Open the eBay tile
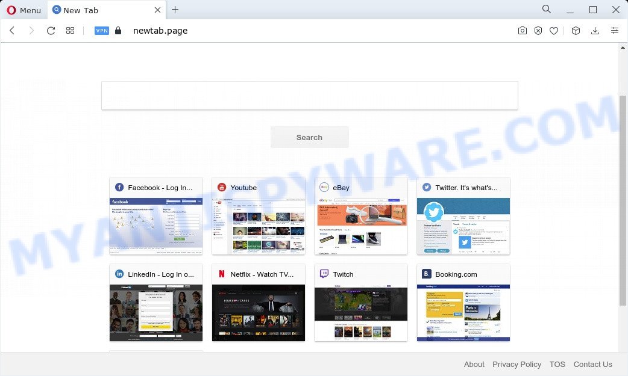This screenshot has height=376, width=628. (361, 216)
